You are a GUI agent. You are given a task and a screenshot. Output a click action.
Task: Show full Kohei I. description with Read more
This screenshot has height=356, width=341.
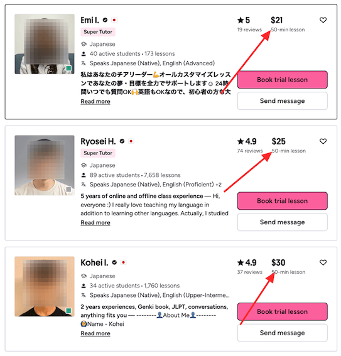[x=95, y=333]
